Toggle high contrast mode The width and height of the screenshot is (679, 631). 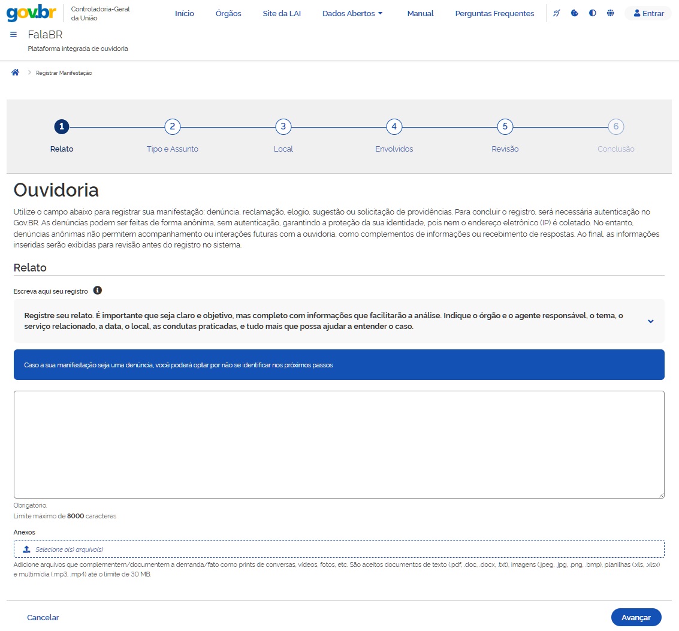pos(593,13)
